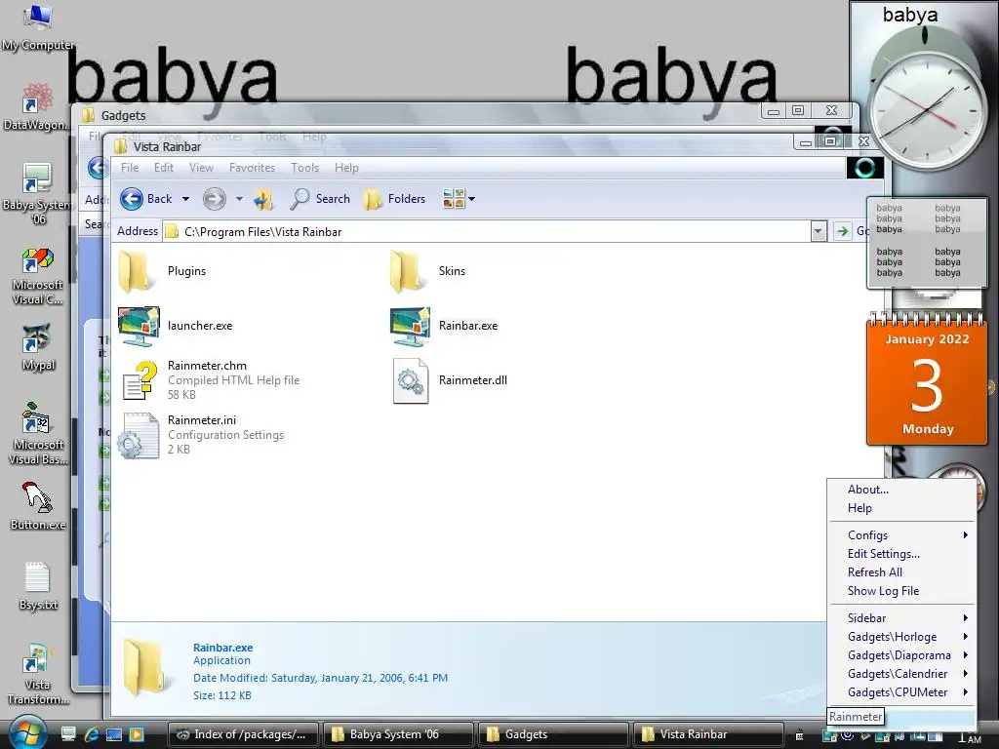The image size is (999, 749).
Task: Choose Refresh All in Rainmeter menu
Action: pos(900,572)
